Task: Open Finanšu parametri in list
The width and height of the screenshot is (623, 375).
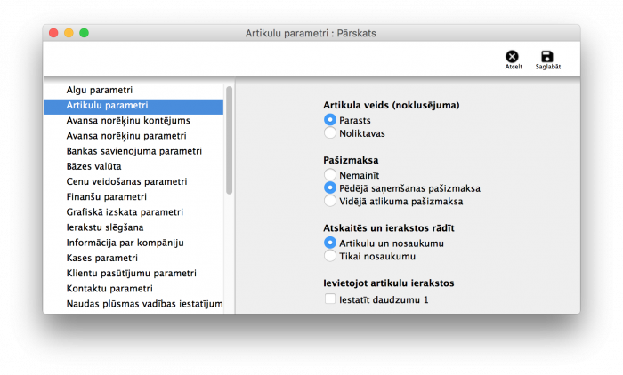Action: pyautogui.click(x=106, y=196)
